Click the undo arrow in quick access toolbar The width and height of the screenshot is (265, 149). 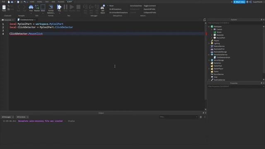[x=25, y=2]
